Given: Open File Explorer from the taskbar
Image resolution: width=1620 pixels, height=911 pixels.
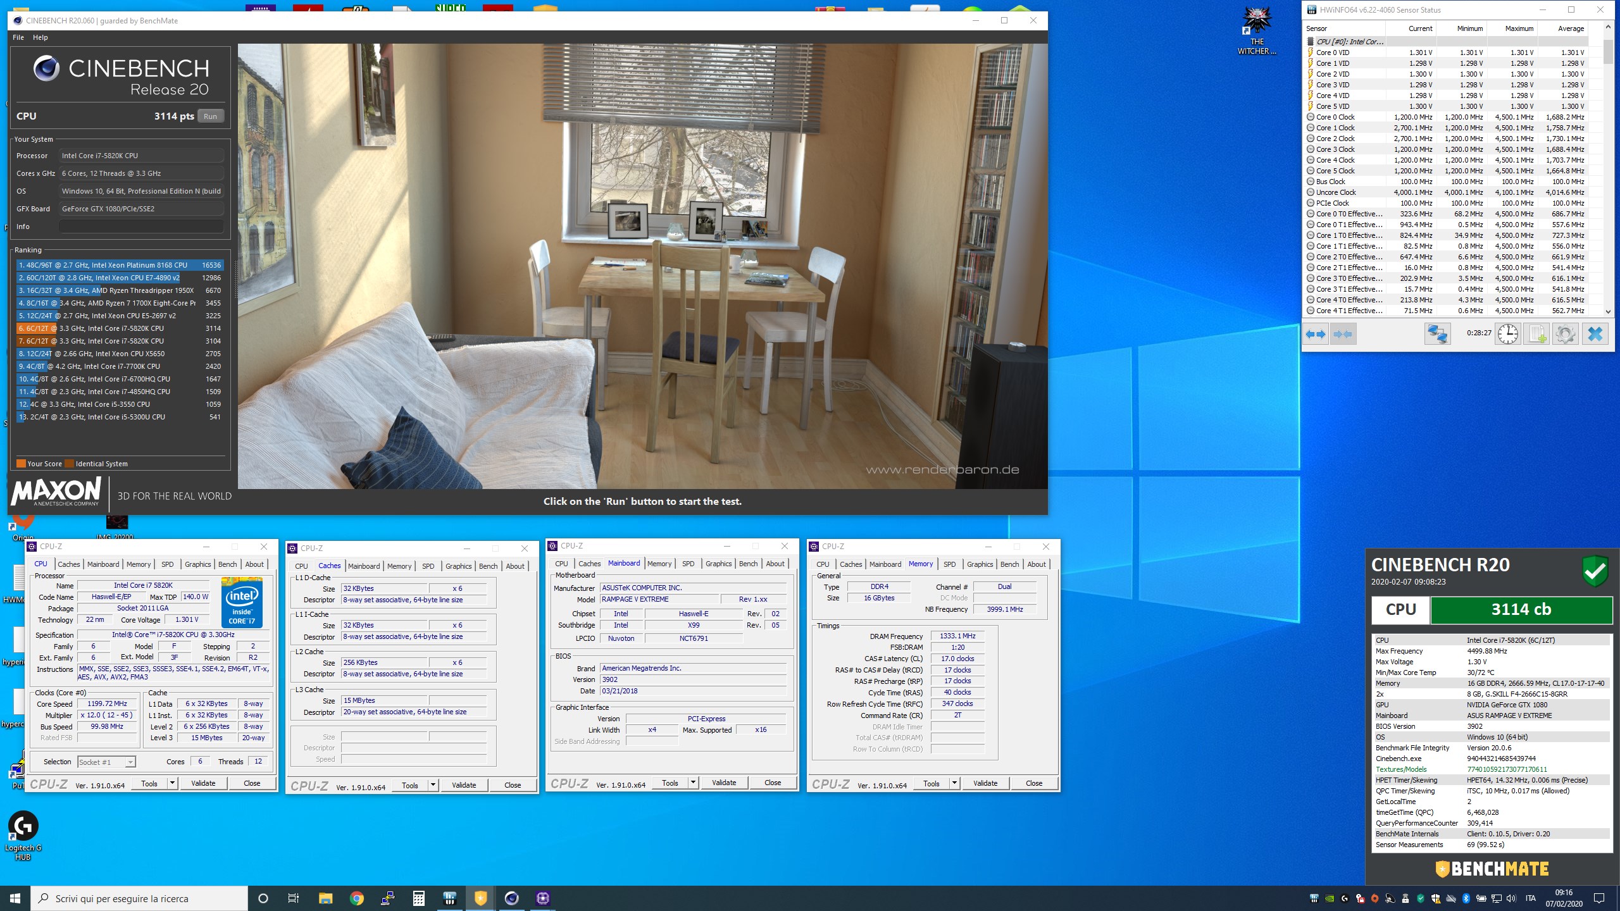Looking at the screenshot, I should pos(325,898).
